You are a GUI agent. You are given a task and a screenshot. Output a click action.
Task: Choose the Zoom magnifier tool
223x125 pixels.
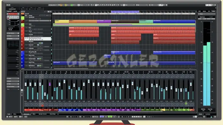click(x=110, y=5)
